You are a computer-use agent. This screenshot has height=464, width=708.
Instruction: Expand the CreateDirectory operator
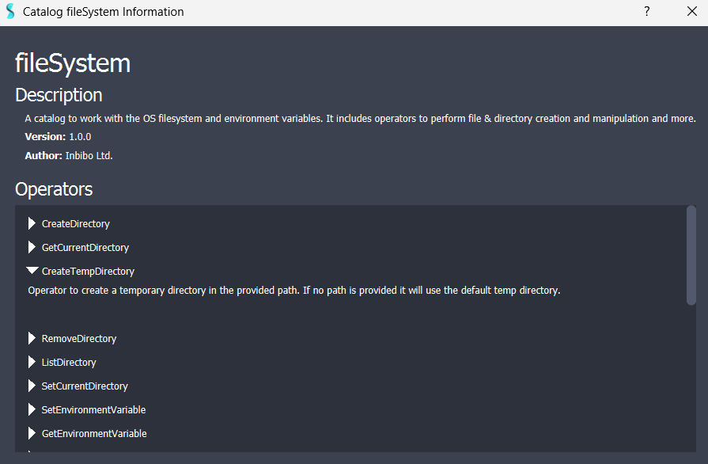31,223
